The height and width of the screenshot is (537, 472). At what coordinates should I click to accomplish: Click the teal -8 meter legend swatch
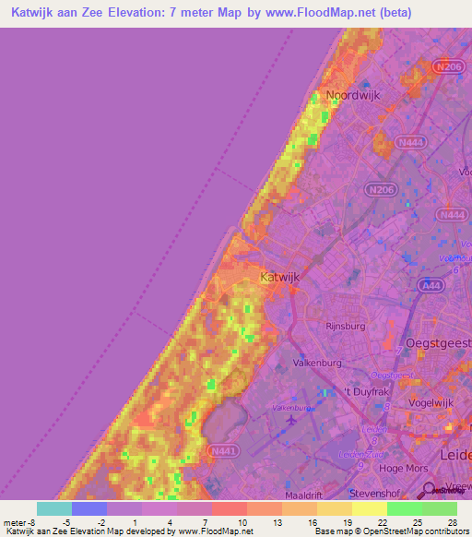[x=54, y=508]
